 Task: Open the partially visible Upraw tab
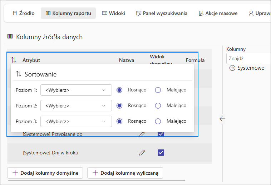(x=259, y=13)
